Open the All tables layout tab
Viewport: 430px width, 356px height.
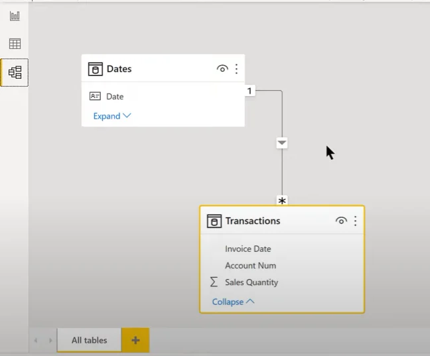pos(90,340)
